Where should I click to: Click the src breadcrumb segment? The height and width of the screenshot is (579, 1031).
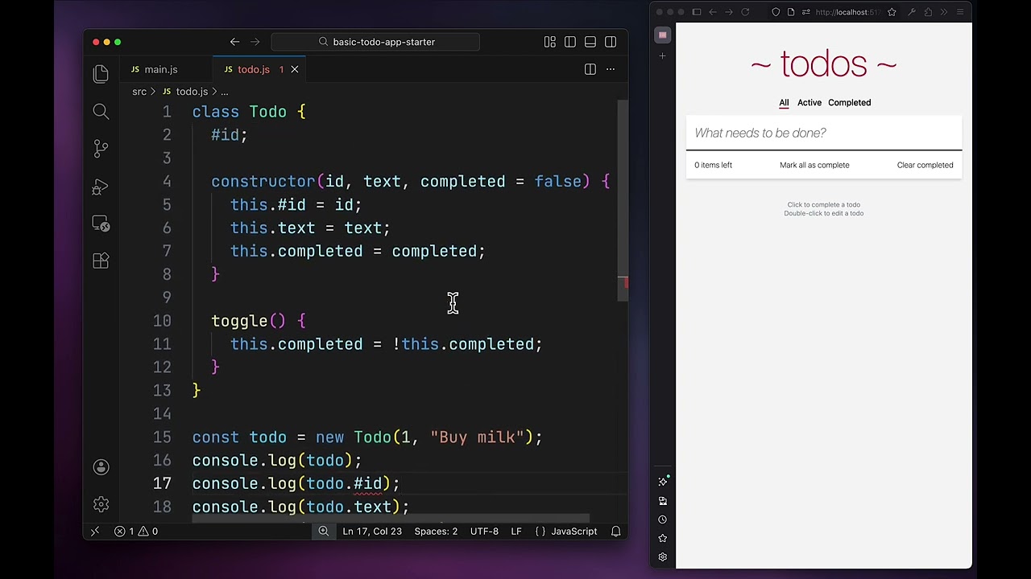point(139,92)
